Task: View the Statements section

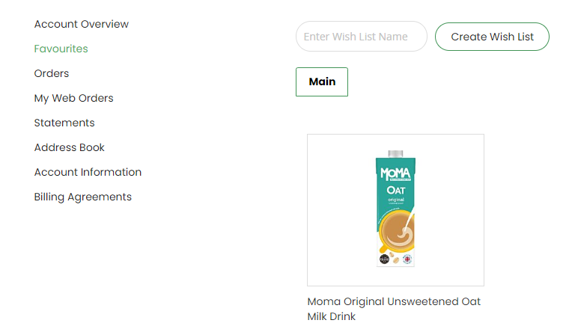Action: [x=64, y=123]
